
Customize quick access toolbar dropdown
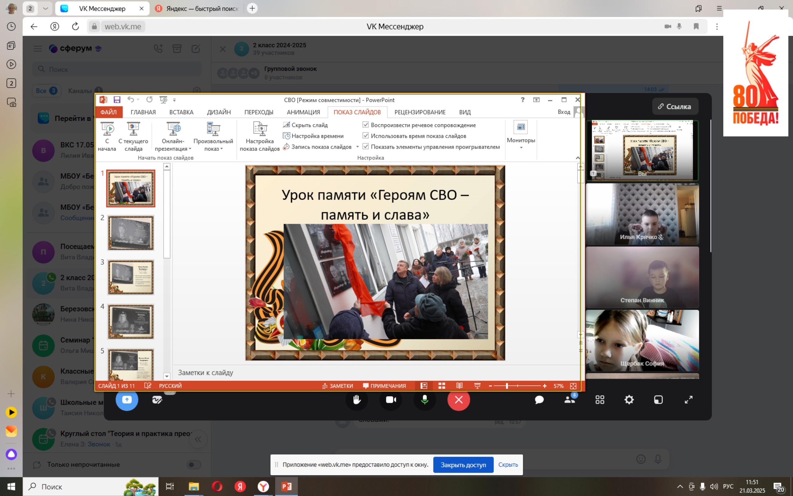[174, 100]
